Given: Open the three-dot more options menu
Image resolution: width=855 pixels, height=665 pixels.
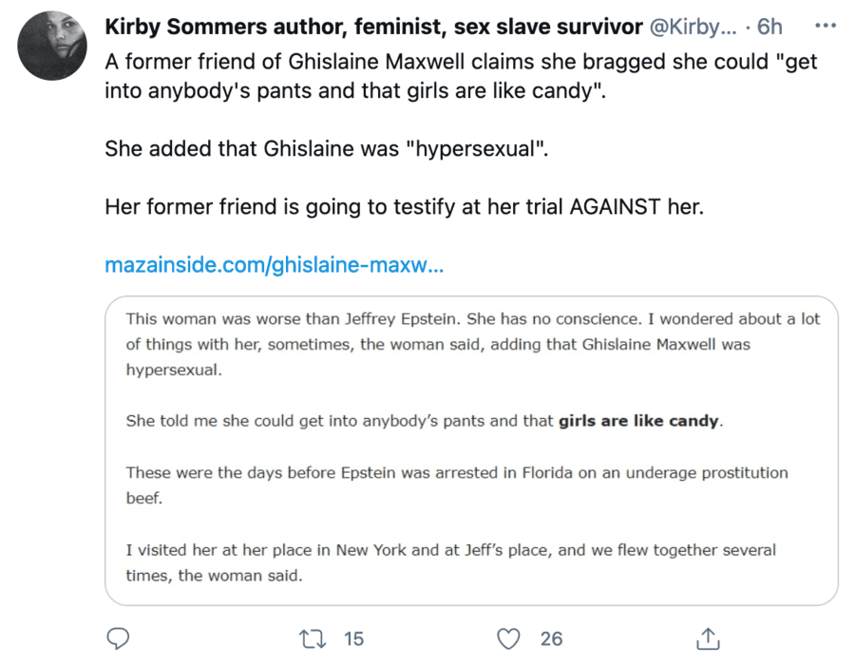Looking at the screenshot, I should [825, 27].
